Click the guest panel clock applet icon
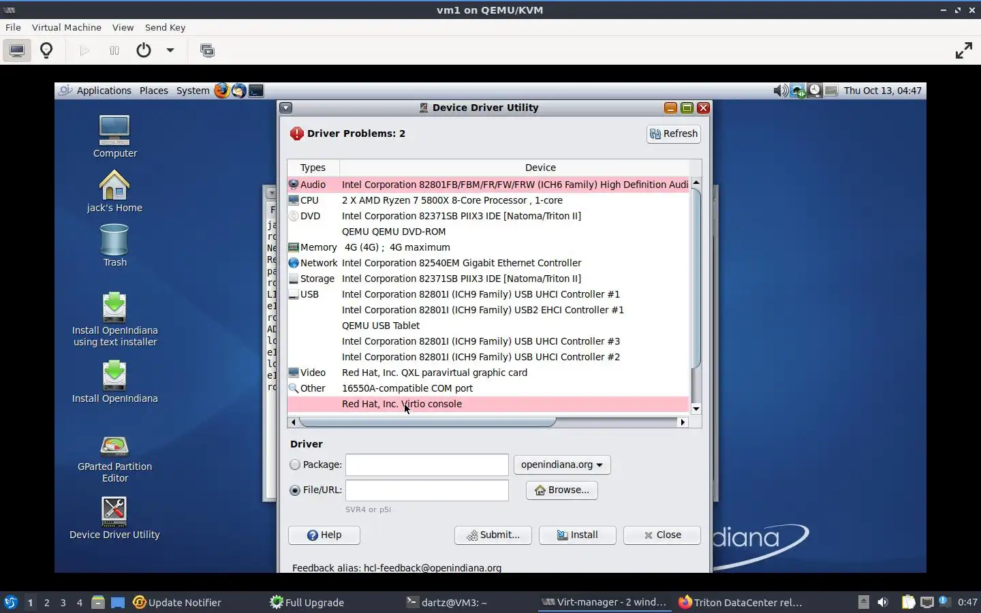This screenshot has height=613, width=981. [x=815, y=91]
